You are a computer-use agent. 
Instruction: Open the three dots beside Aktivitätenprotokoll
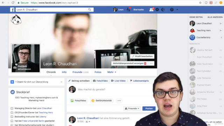151,63
